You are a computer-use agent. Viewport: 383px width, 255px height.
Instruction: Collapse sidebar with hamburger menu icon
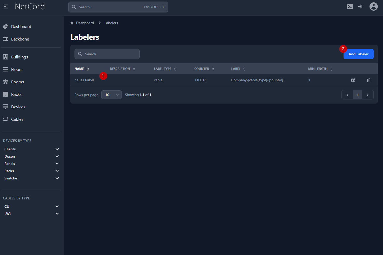click(x=6, y=6)
